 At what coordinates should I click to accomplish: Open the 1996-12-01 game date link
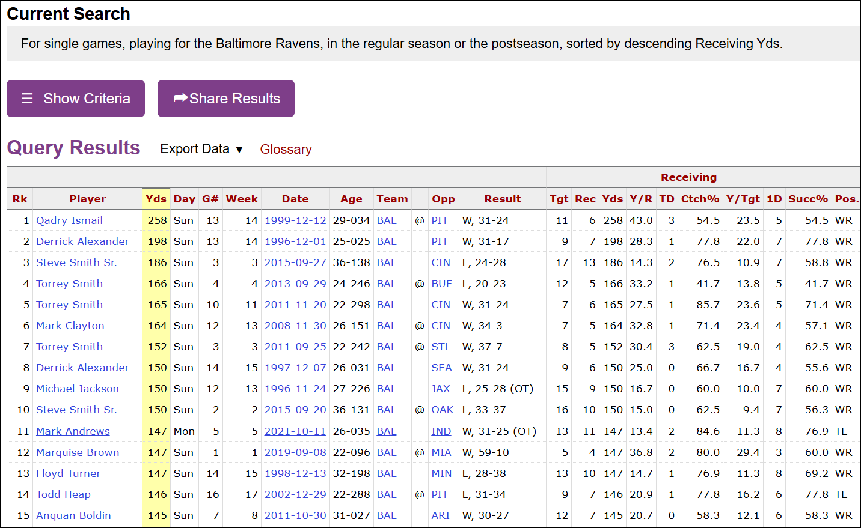pyautogui.click(x=295, y=241)
